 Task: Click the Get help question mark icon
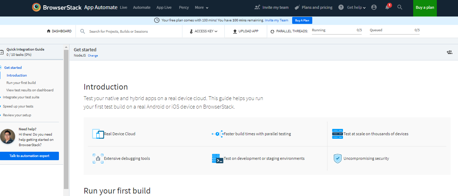click(341, 7)
